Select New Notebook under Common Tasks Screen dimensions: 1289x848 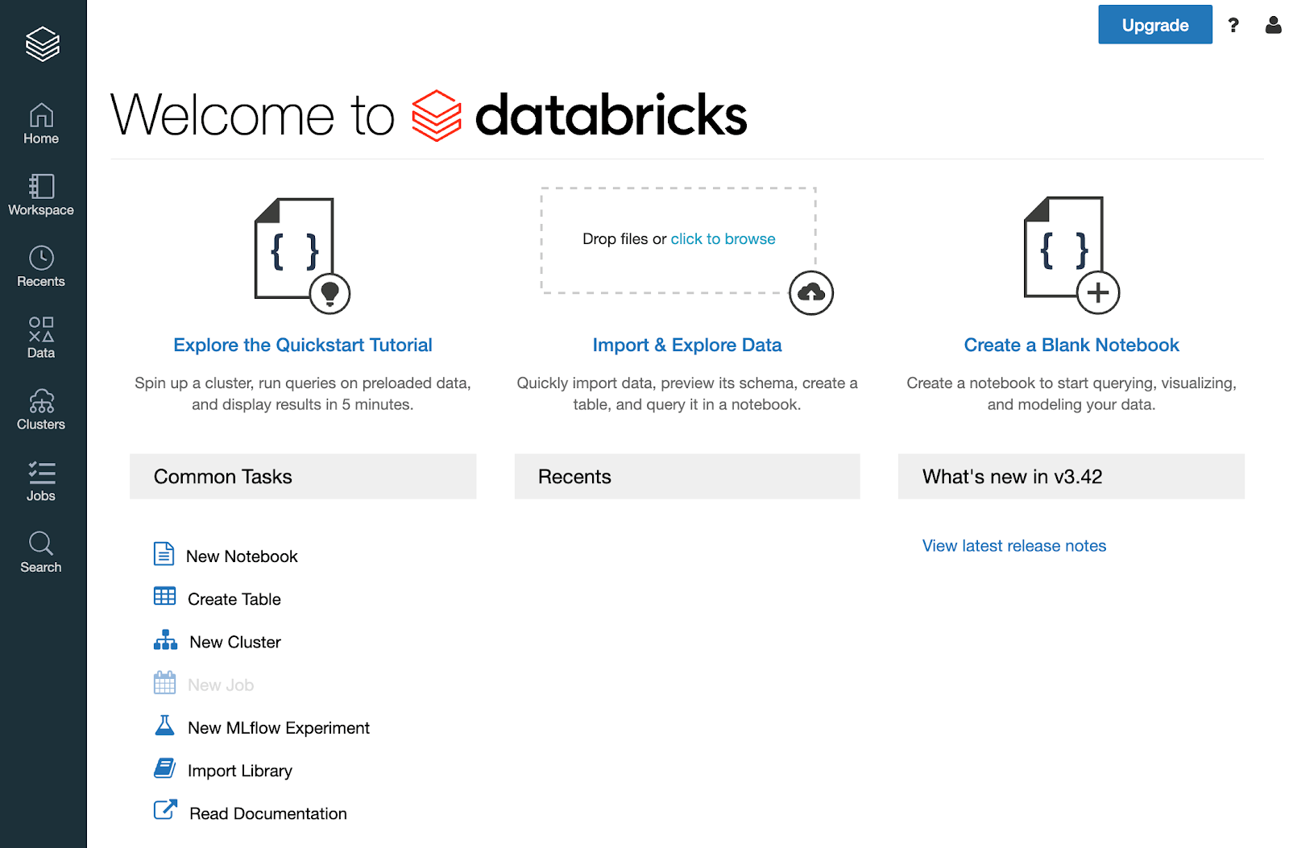click(242, 556)
